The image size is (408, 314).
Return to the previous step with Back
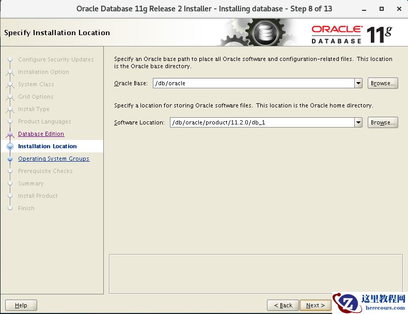click(x=283, y=305)
